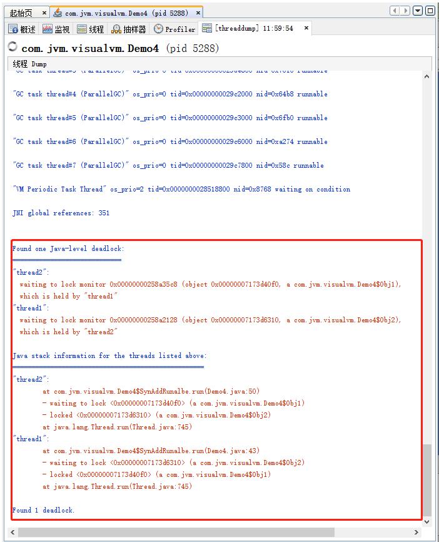Click the 抽样器 sampler icon
The image size is (439, 542).
point(116,29)
